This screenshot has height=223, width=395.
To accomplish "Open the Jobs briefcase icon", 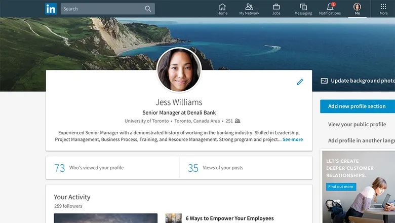I will tap(276, 7).
